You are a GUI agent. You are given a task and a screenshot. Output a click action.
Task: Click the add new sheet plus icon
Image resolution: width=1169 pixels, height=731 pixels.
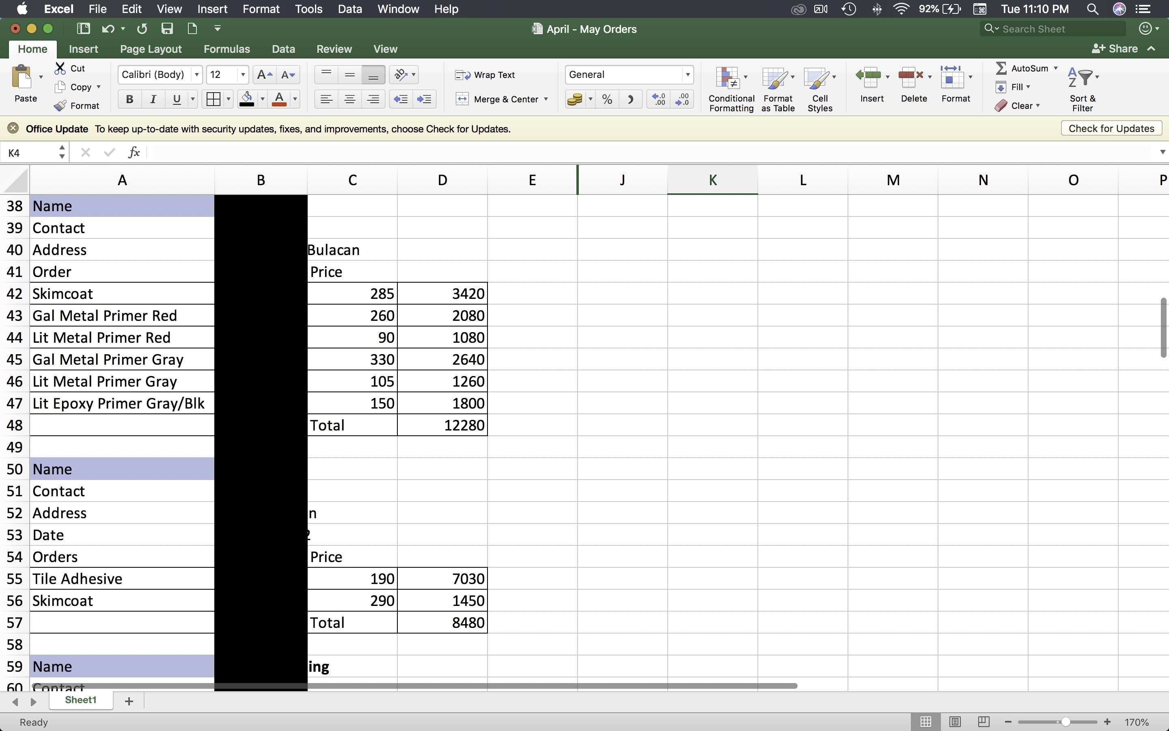pyautogui.click(x=129, y=701)
